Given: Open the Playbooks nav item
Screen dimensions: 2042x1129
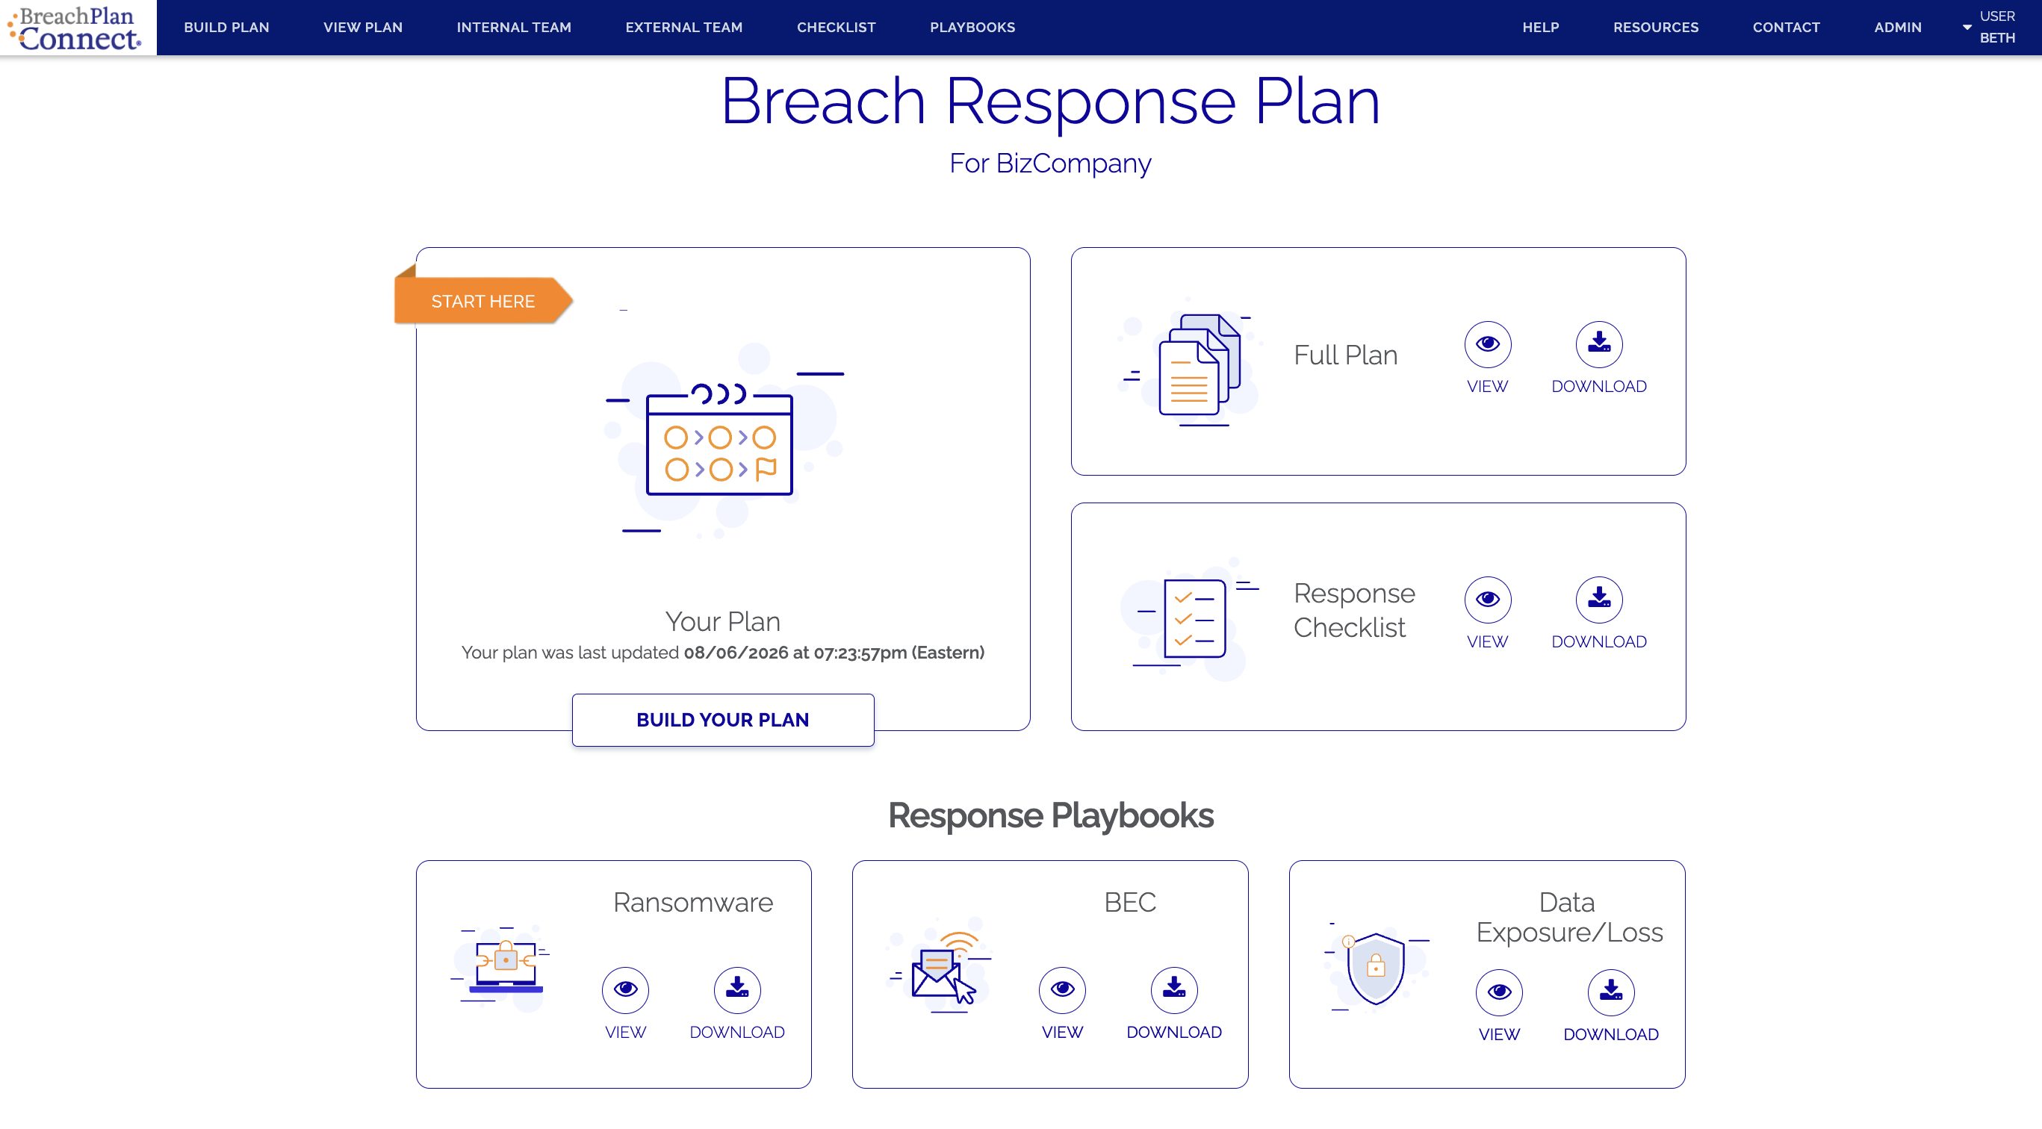Looking at the screenshot, I should 972,28.
